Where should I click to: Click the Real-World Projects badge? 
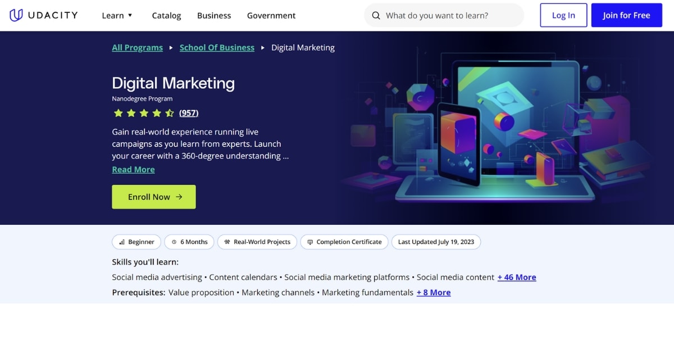click(x=257, y=242)
